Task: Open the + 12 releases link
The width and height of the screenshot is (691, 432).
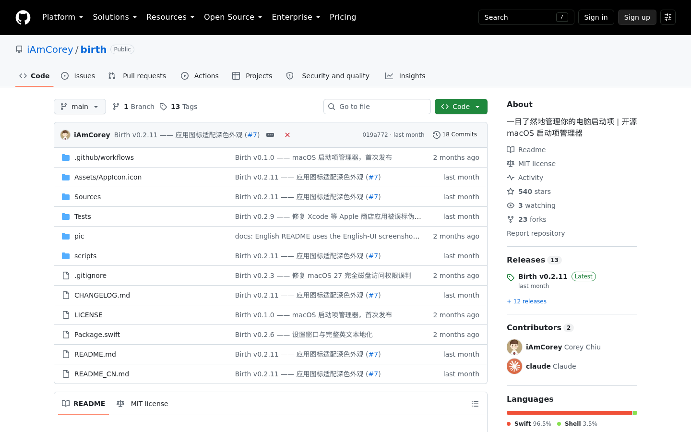Action: [526, 301]
